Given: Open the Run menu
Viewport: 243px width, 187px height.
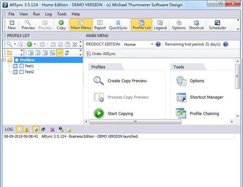Looking at the screenshot, I should tap(36, 14).
